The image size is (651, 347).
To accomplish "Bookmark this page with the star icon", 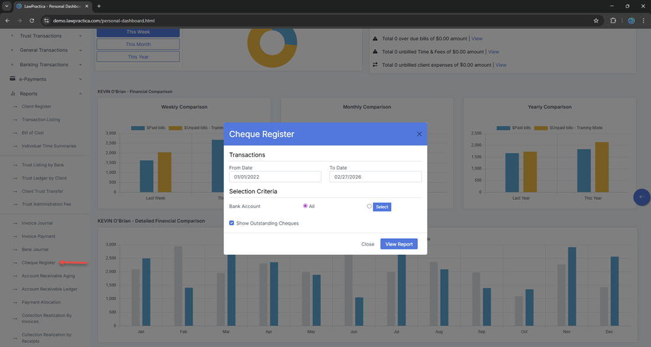I will click(596, 21).
